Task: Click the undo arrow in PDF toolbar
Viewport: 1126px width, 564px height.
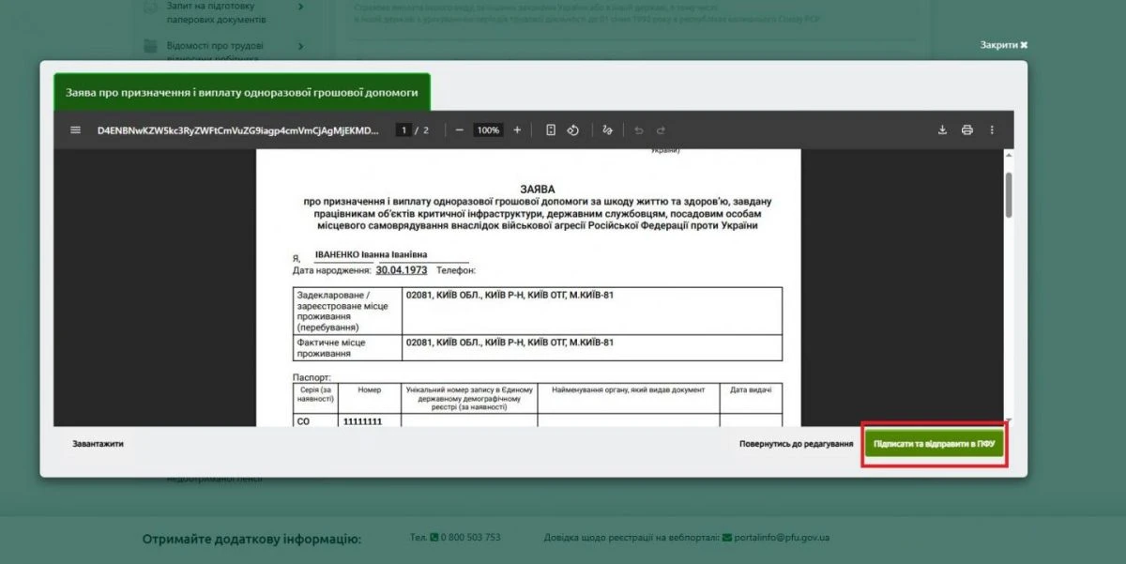Action: (x=639, y=130)
